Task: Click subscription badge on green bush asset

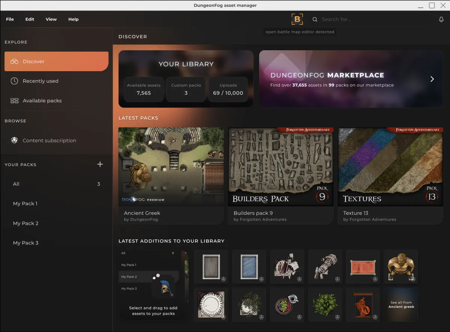Action: (x=337, y=317)
